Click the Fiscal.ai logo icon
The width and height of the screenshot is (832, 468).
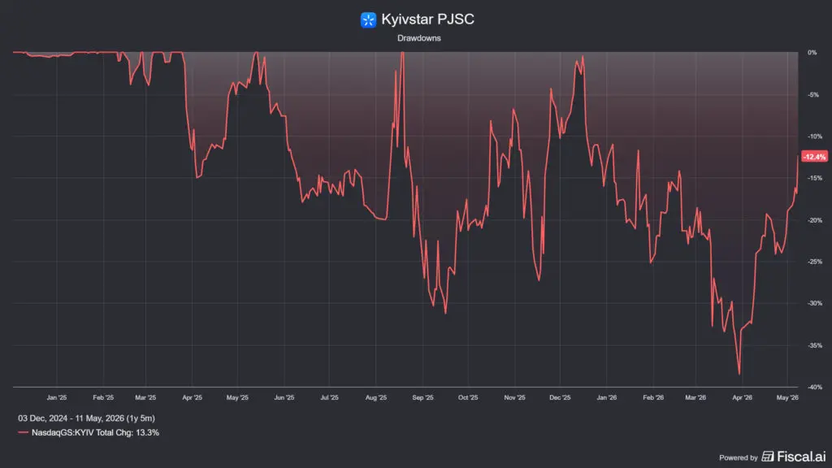(x=767, y=457)
